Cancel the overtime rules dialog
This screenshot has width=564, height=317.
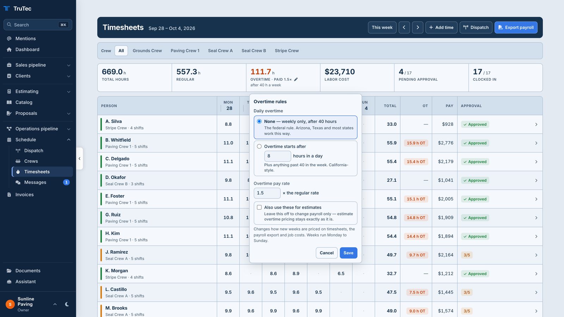tap(327, 253)
